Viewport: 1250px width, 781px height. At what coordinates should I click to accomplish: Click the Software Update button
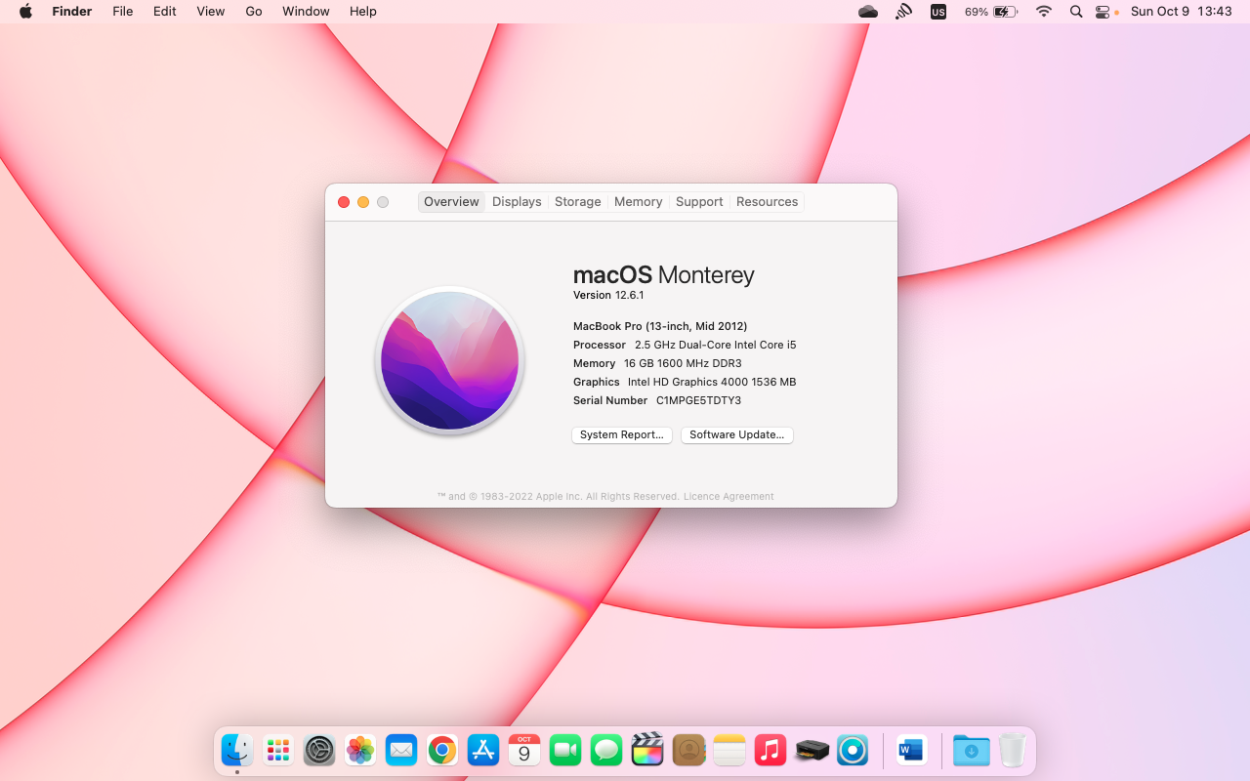[x=737, y=435]
